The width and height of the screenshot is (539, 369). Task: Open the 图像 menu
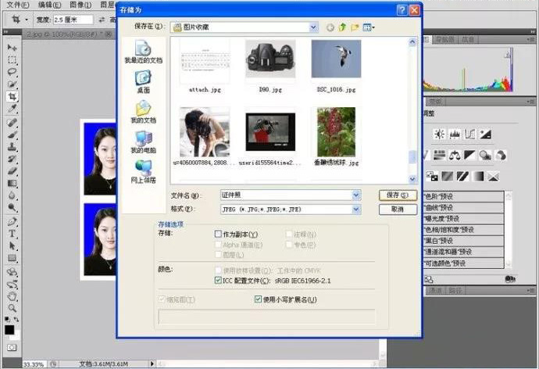point(80,5)
